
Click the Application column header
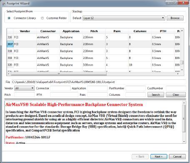(71, 31)
